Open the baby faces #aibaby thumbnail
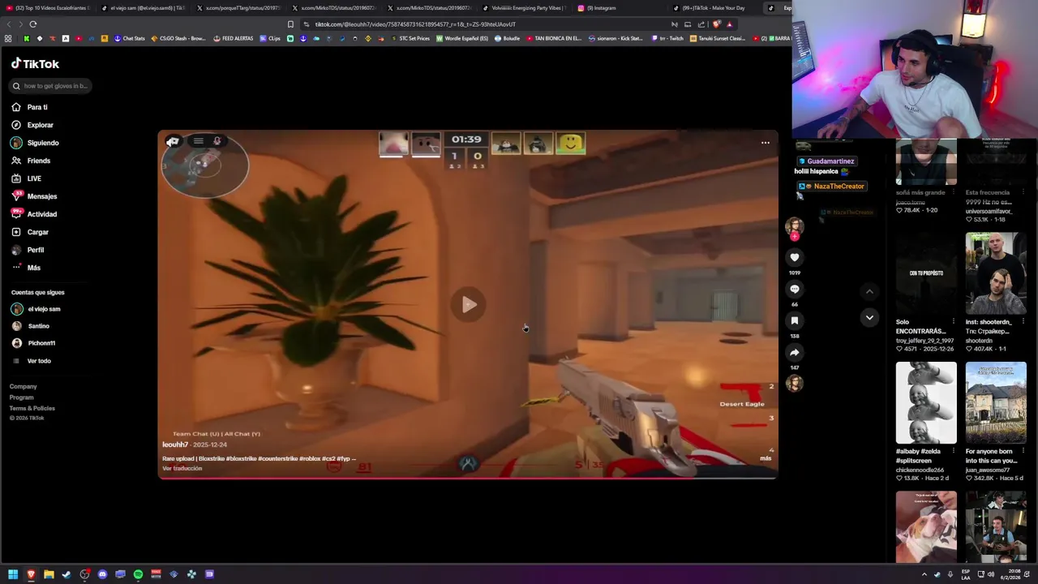 [926, 403]
